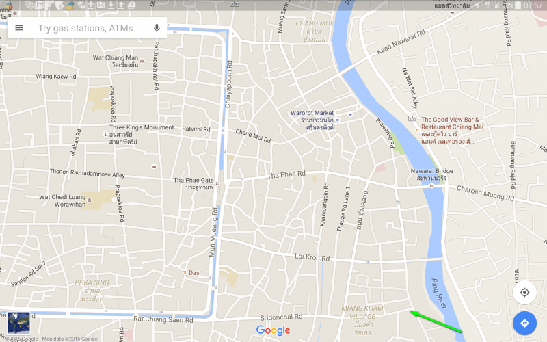This screenshot has width=547, height=342.
Task: Select The Good View Bar restaurant marker
Action: click(x=416, y=130)
